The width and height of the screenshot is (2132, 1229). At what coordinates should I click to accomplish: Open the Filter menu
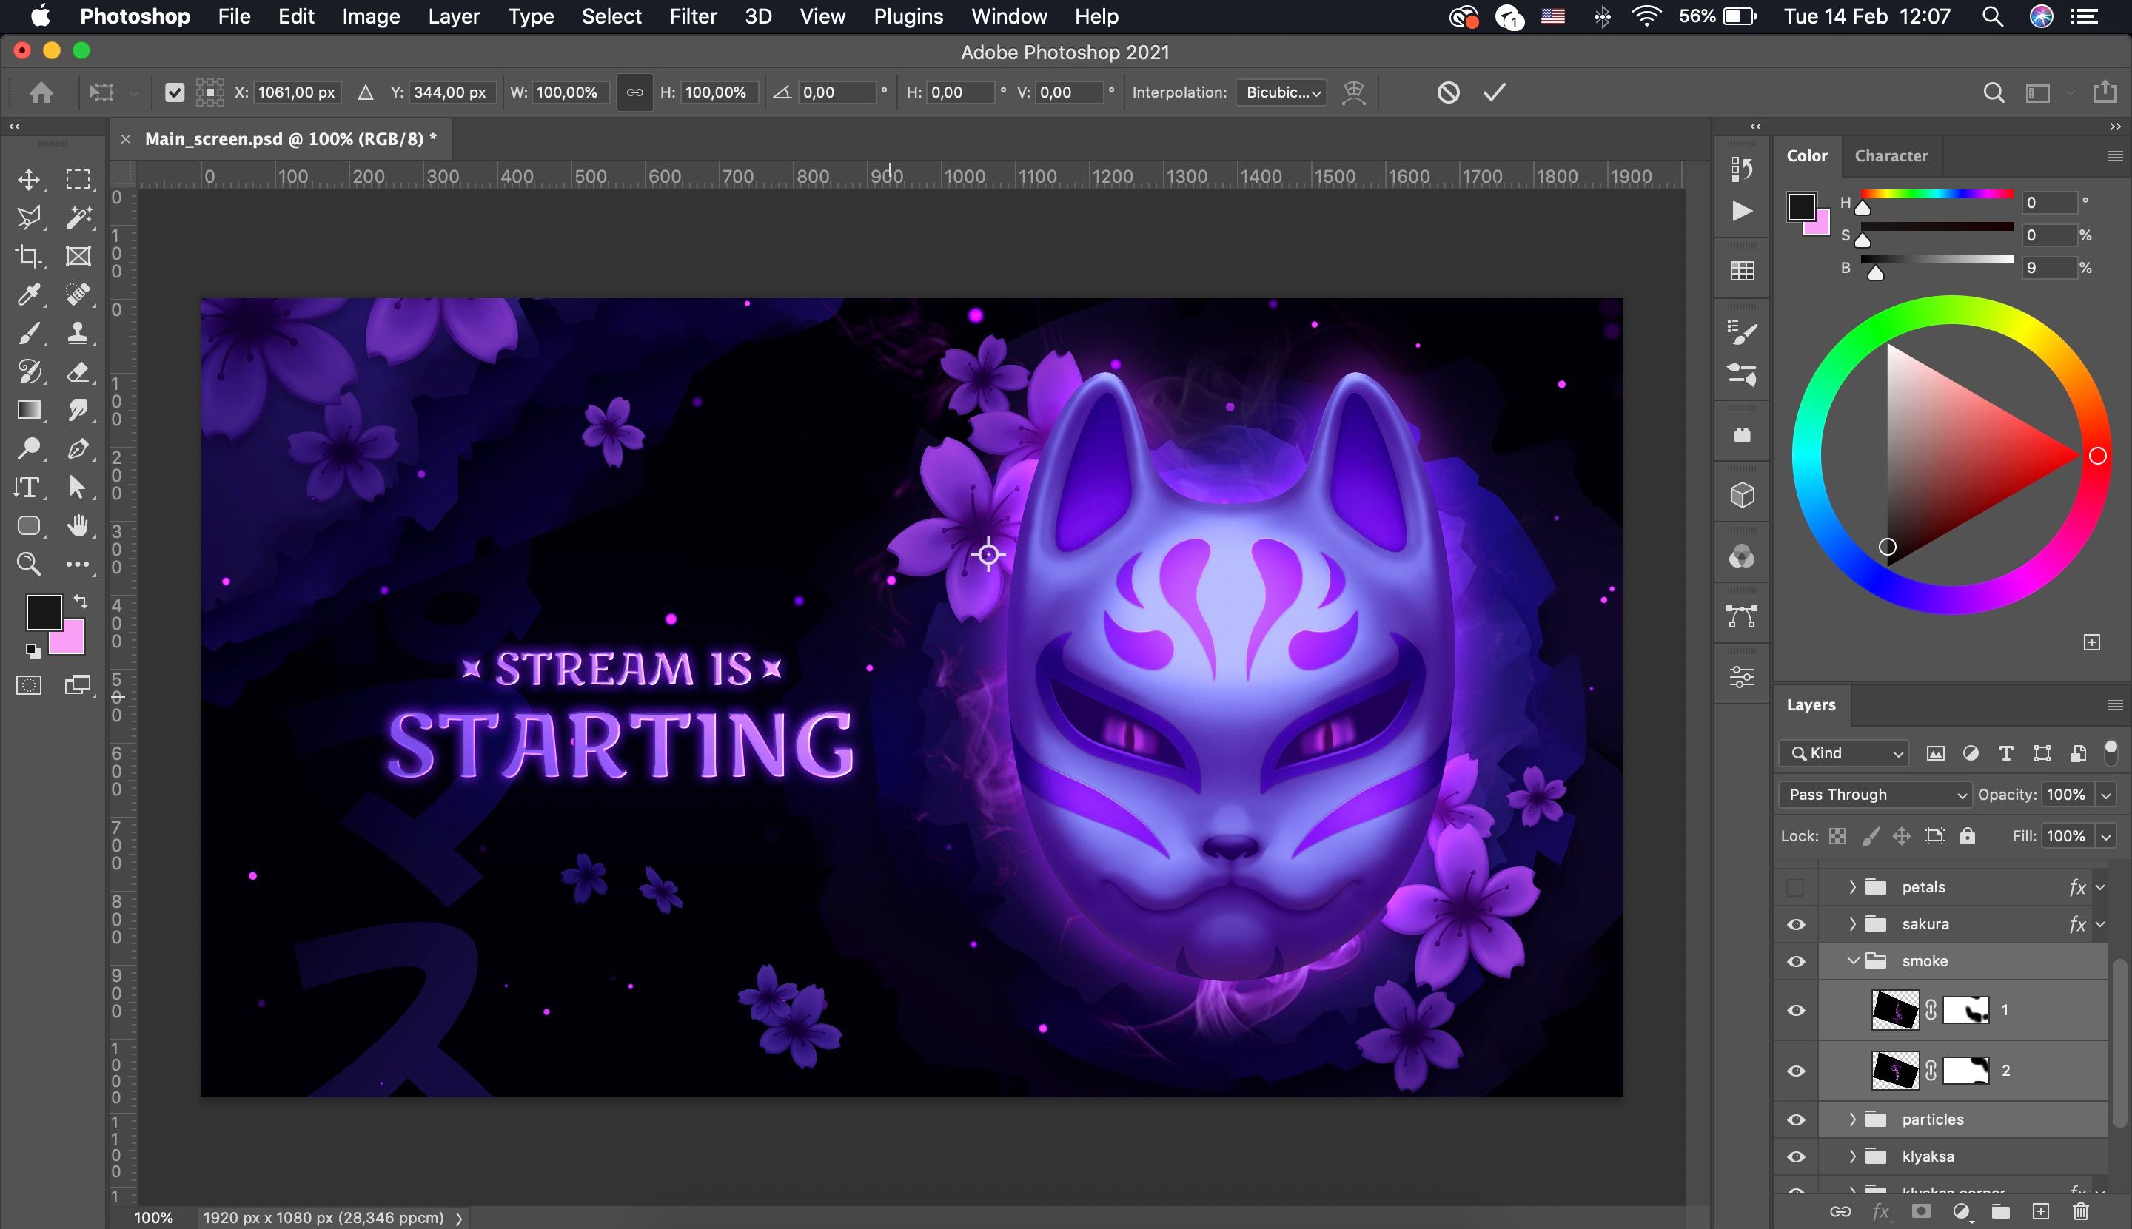[693, 16]
